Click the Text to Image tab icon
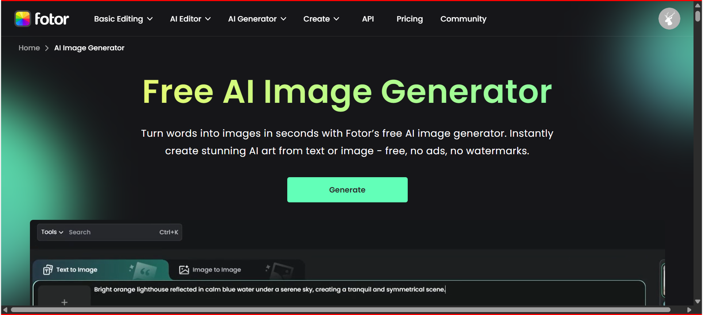The image size is (703, 315). click(x=48, y=270)
